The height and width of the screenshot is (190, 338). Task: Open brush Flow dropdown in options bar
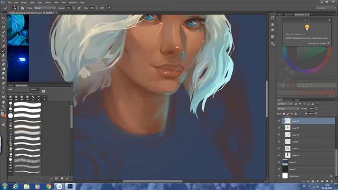97,8
